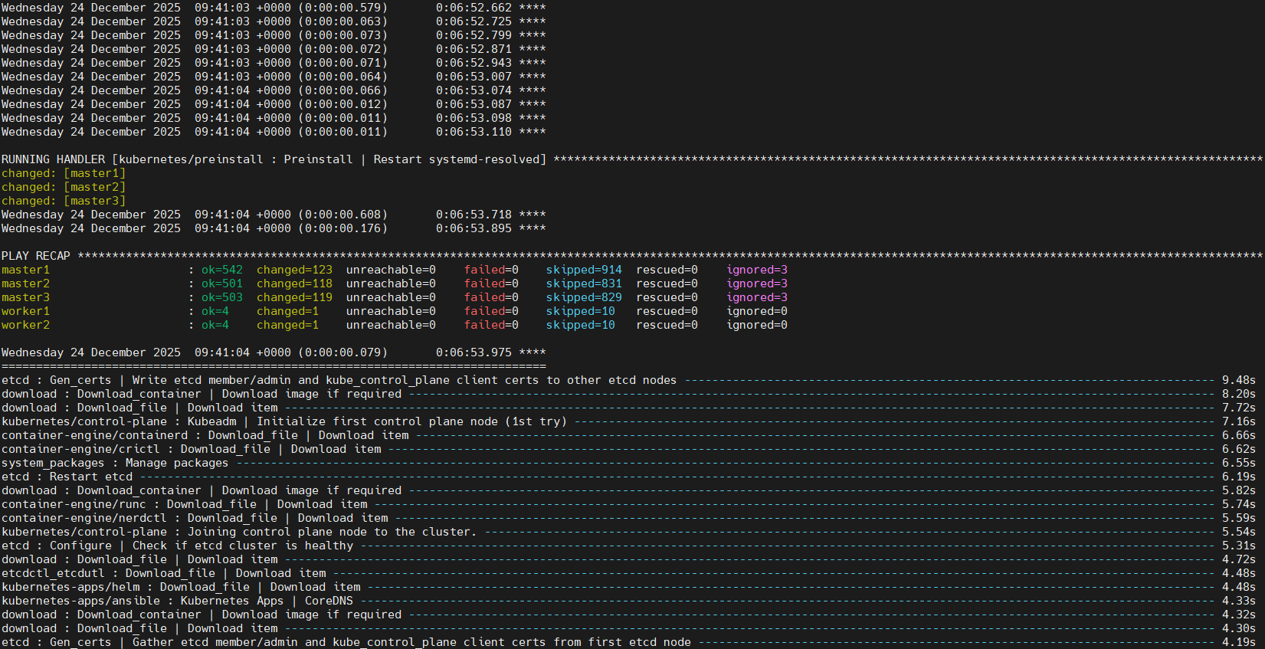The height and width of the screenshot is (649, 1265).
Task: Click the "6.55s" timing value
Action: pos(1239,463)
